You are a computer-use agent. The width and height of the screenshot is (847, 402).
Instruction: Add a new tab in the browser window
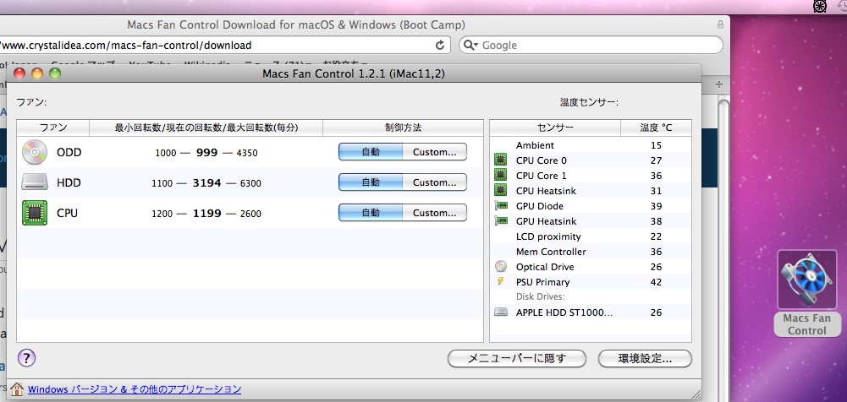[718, 84]
